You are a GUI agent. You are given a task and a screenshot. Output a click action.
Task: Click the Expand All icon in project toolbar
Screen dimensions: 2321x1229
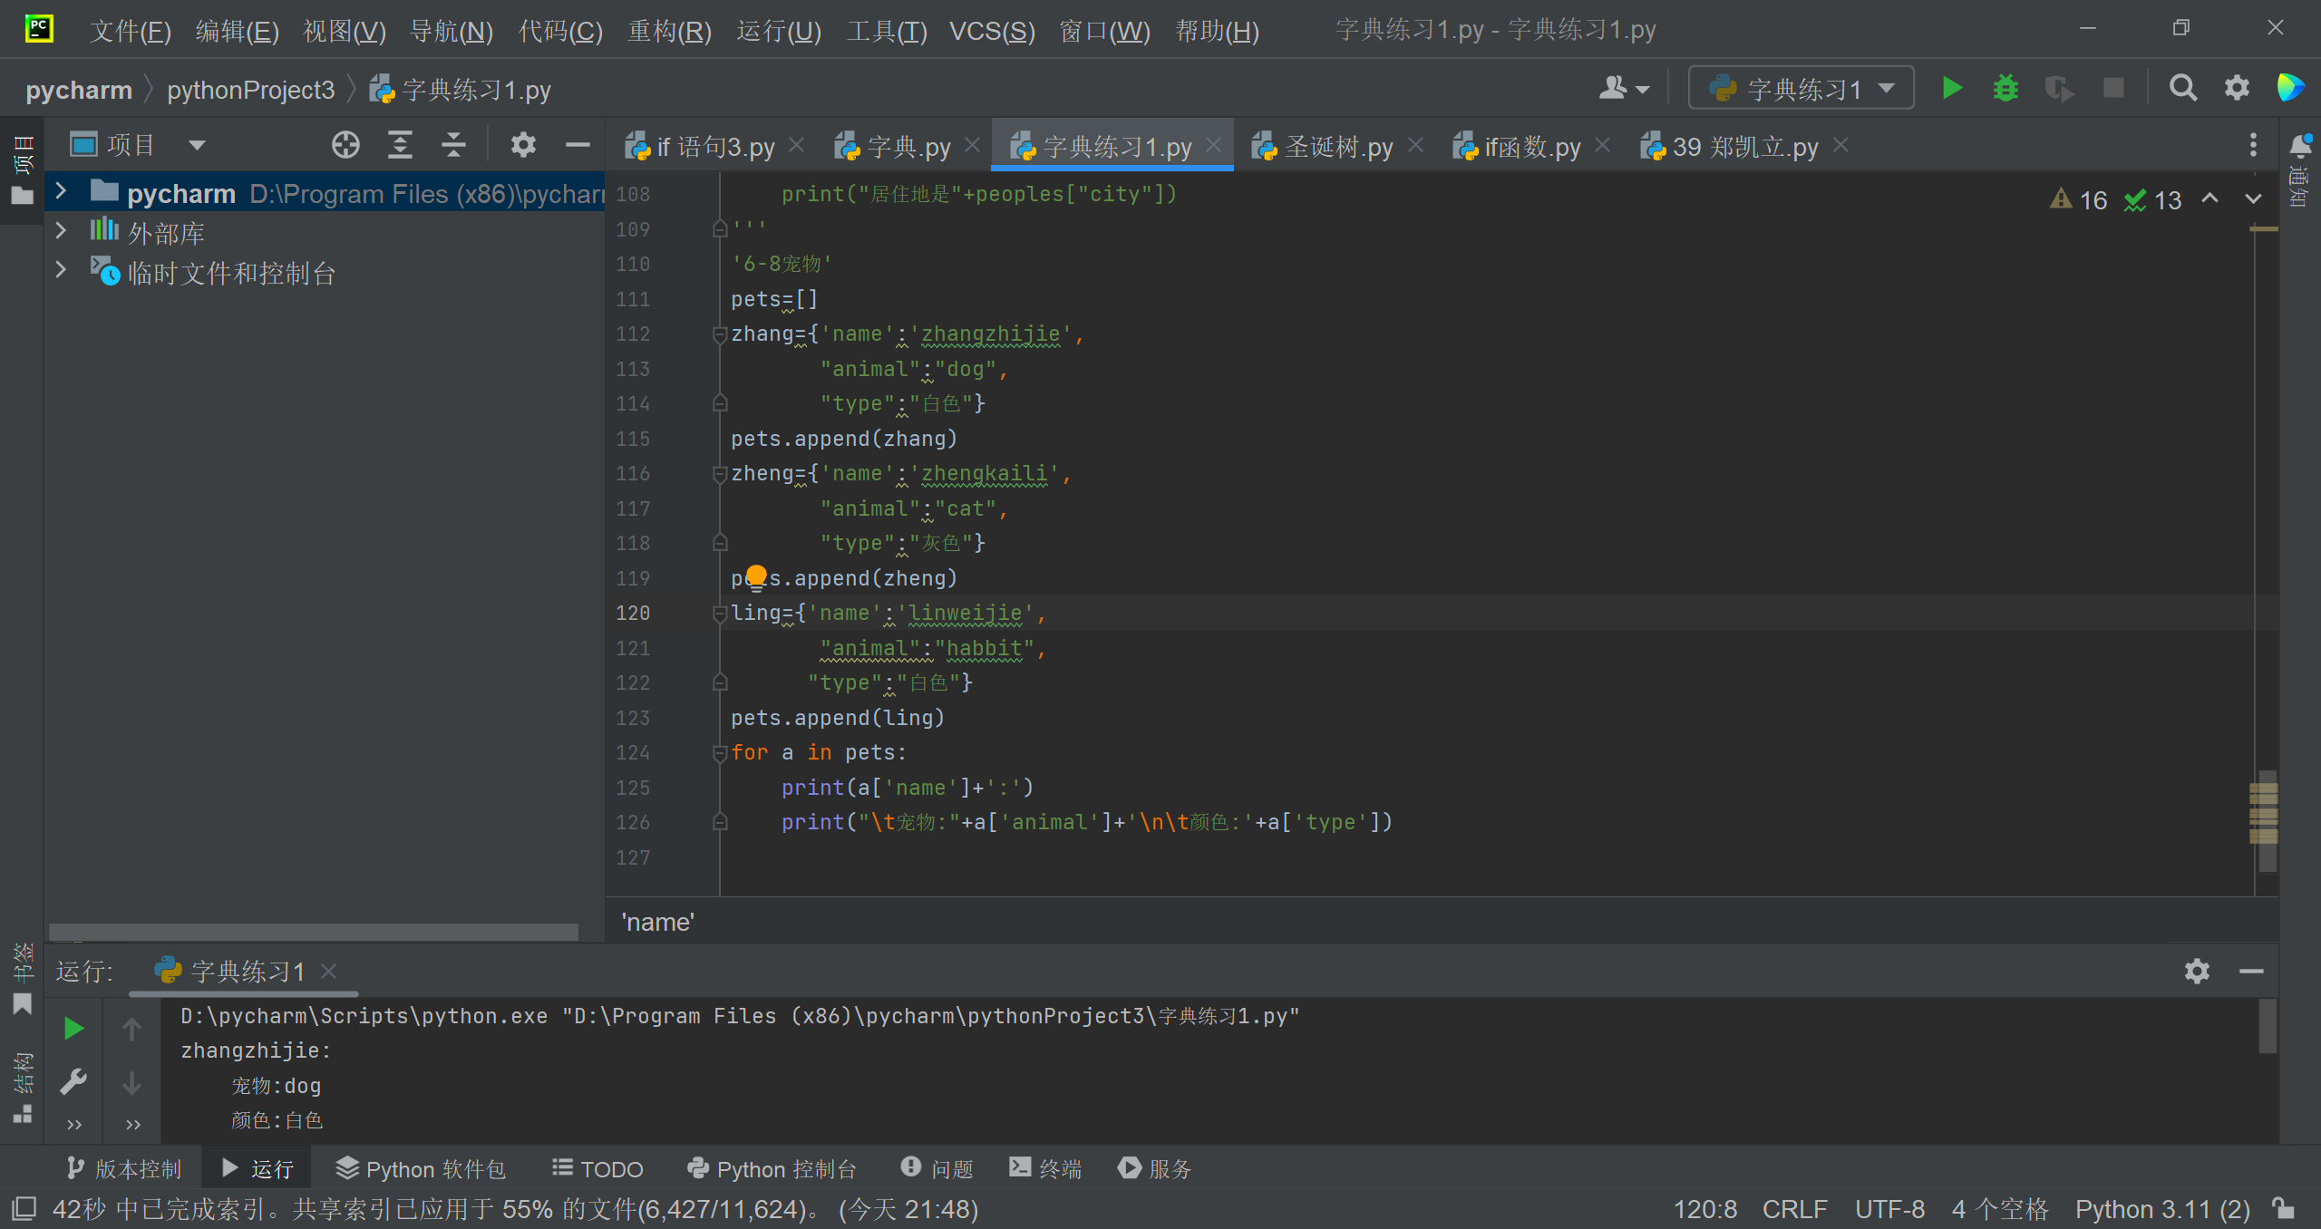pyautogui.click(x=400, y=145)
